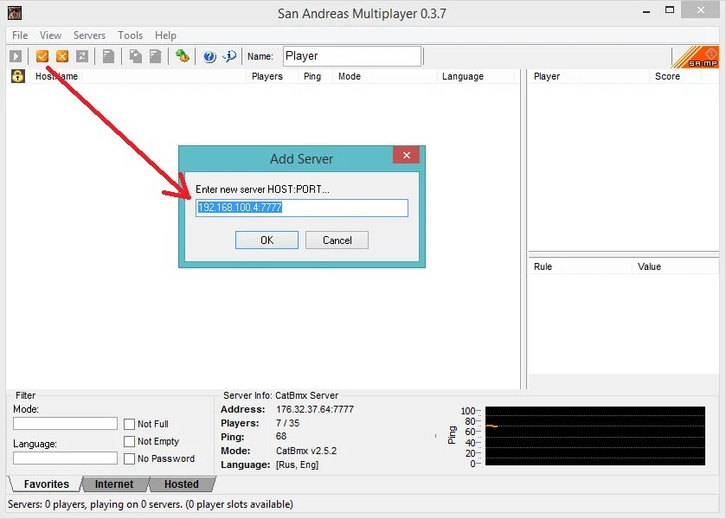
Task: Open the Help menu
Action: (x=165, y=35)
